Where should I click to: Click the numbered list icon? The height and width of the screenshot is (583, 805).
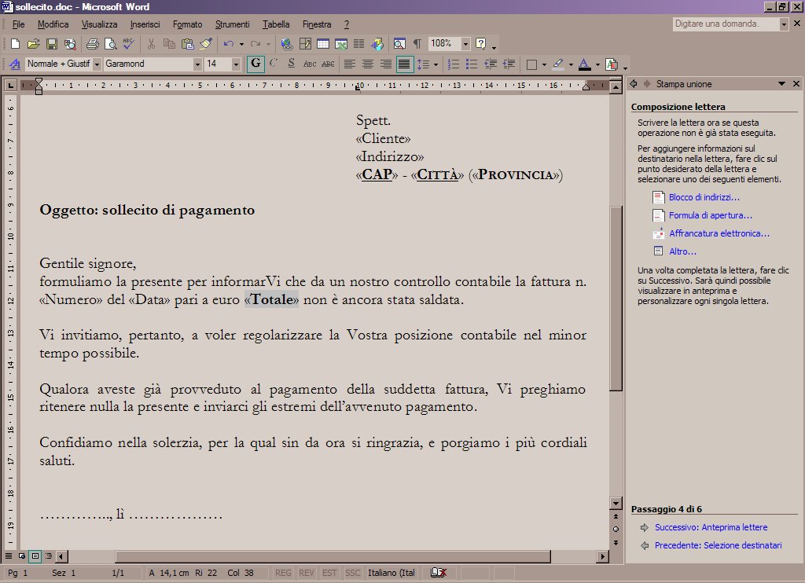[453, 64]
